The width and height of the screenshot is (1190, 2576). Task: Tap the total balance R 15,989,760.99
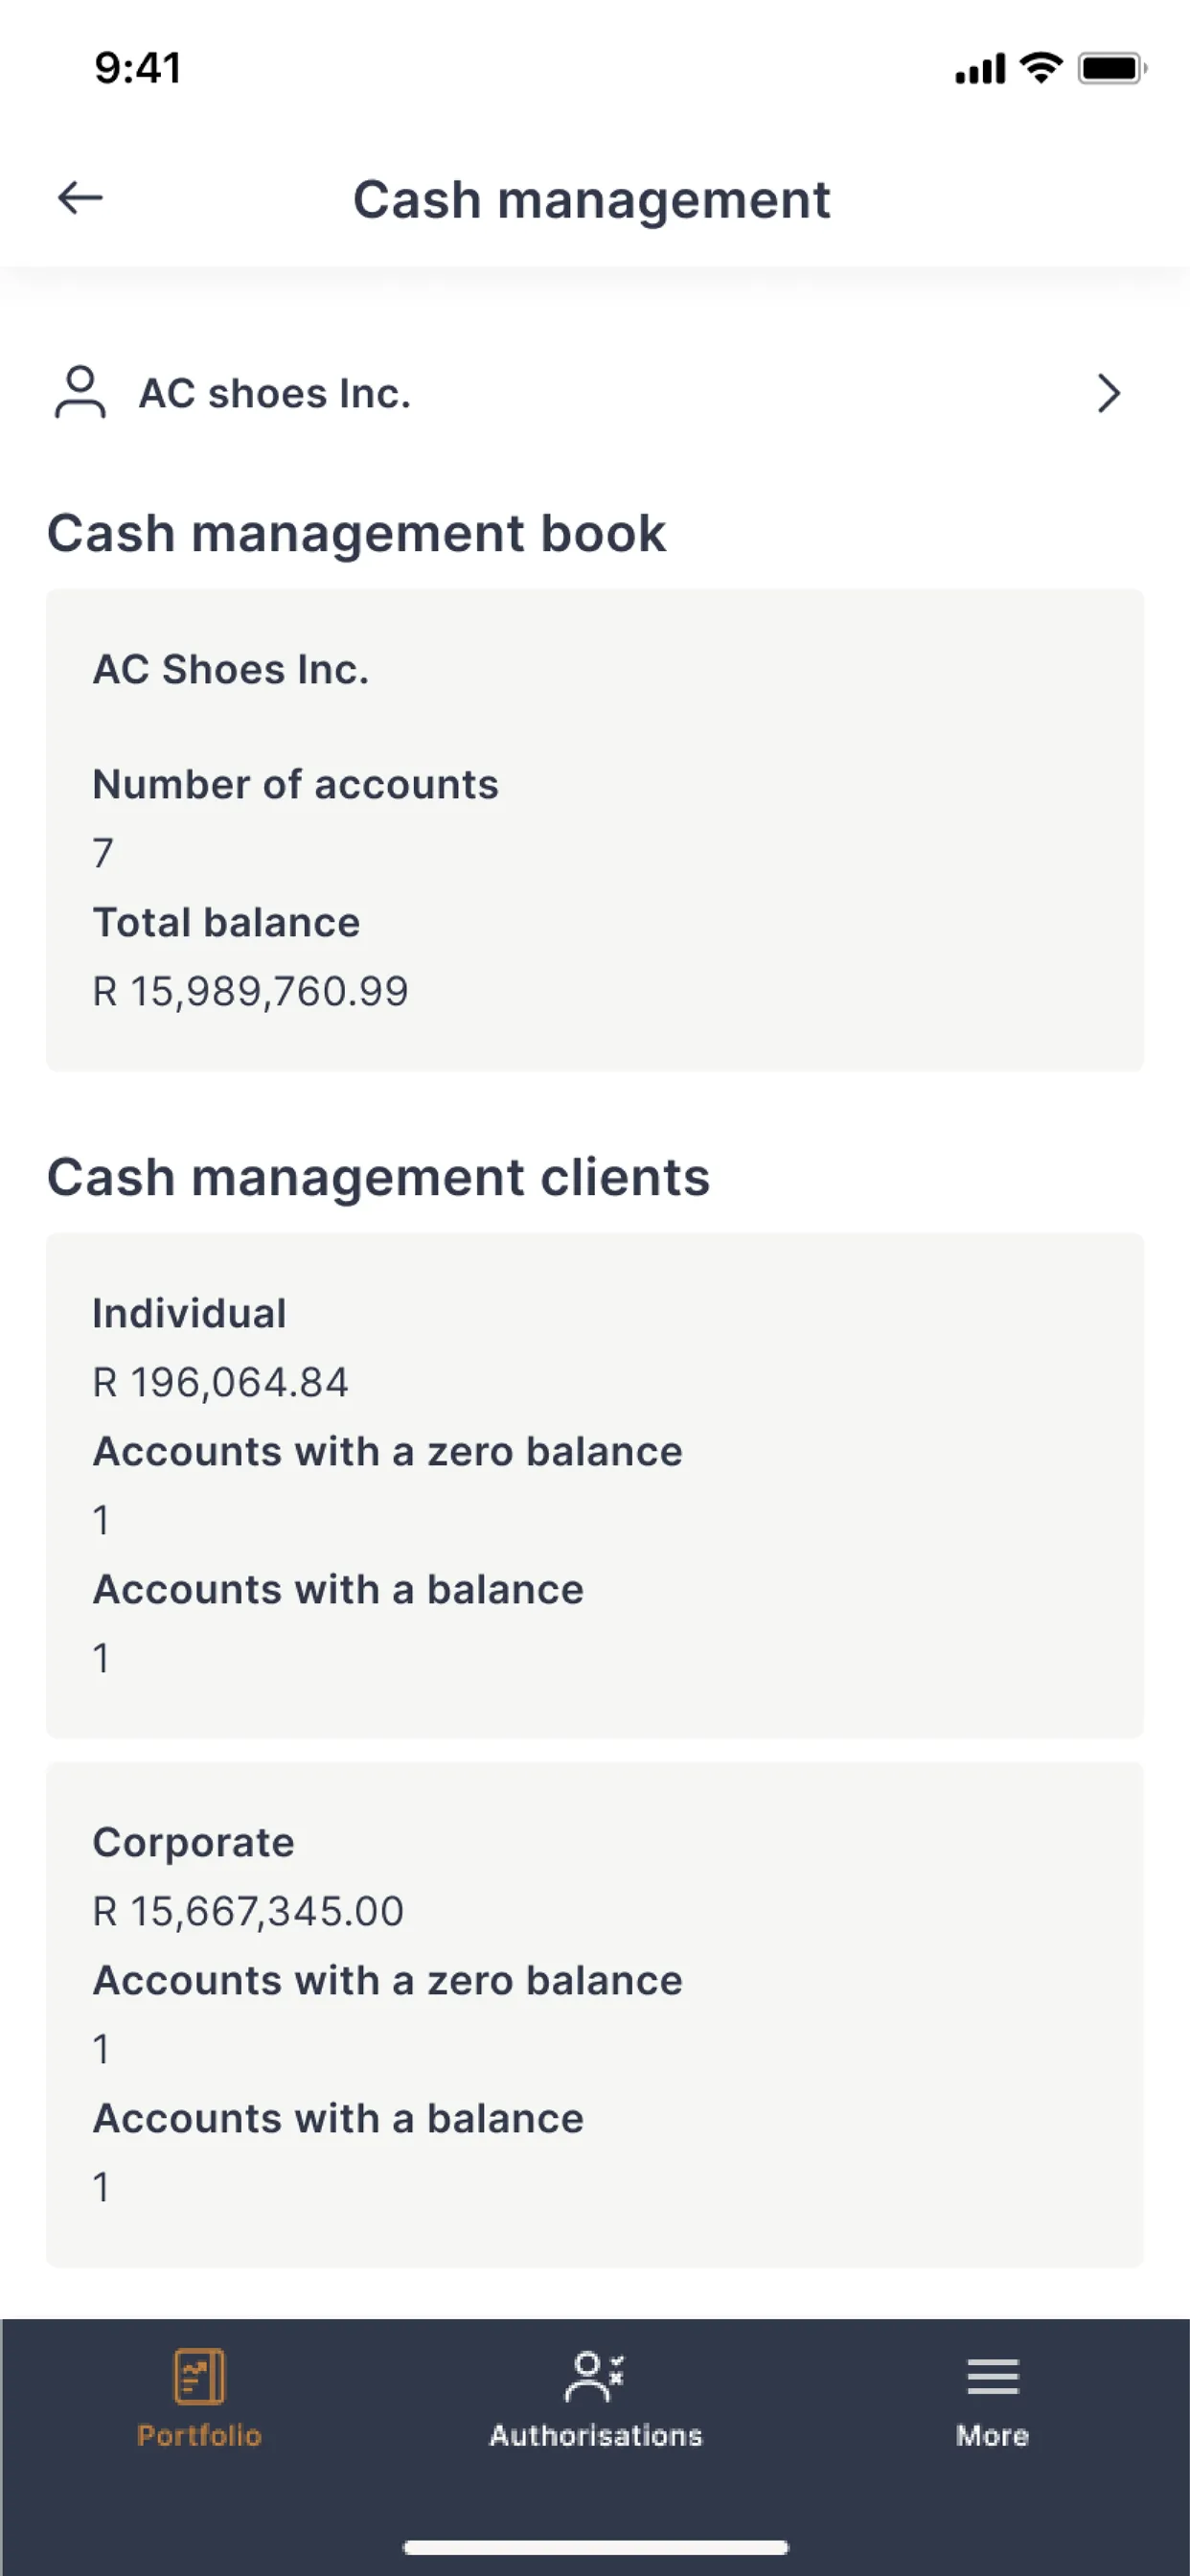click(x=250, y=991)
